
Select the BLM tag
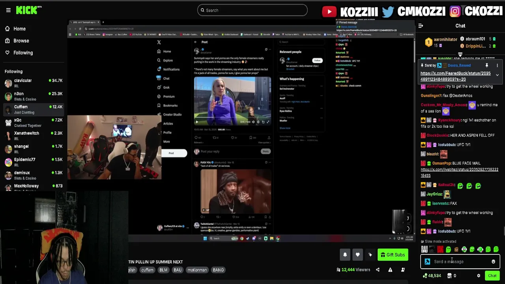tap(163, 270)
